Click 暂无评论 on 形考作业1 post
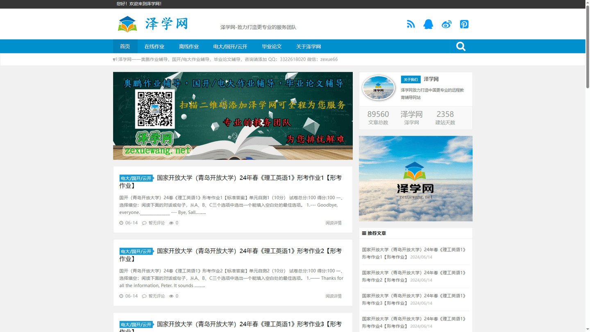Image resolution: width=590 pixels, height=332 pixels. tap(157, 223)
